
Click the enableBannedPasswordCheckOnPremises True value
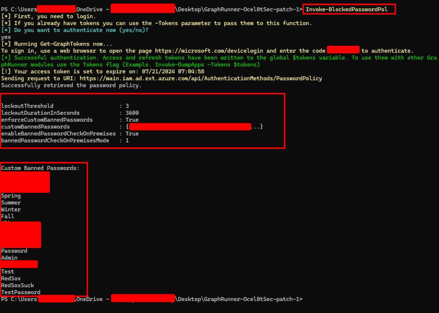pos(132,134)
